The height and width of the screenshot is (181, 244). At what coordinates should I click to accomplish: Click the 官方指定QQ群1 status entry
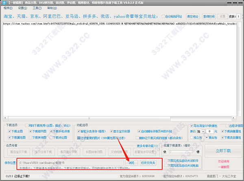click(137, 176)
